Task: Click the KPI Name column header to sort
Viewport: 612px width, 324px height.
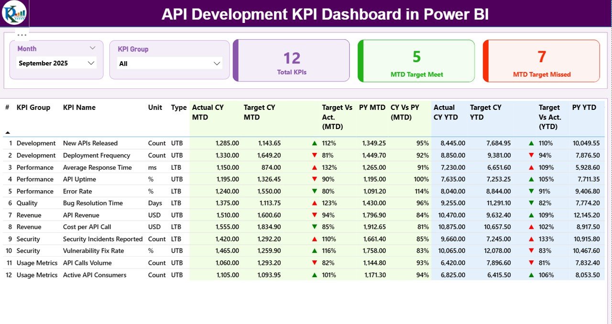Action: pos(79,108)
